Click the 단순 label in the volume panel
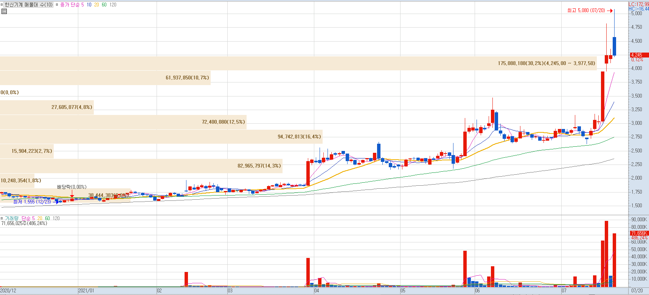This screenshot has height=295, width=649. [26, 218]
